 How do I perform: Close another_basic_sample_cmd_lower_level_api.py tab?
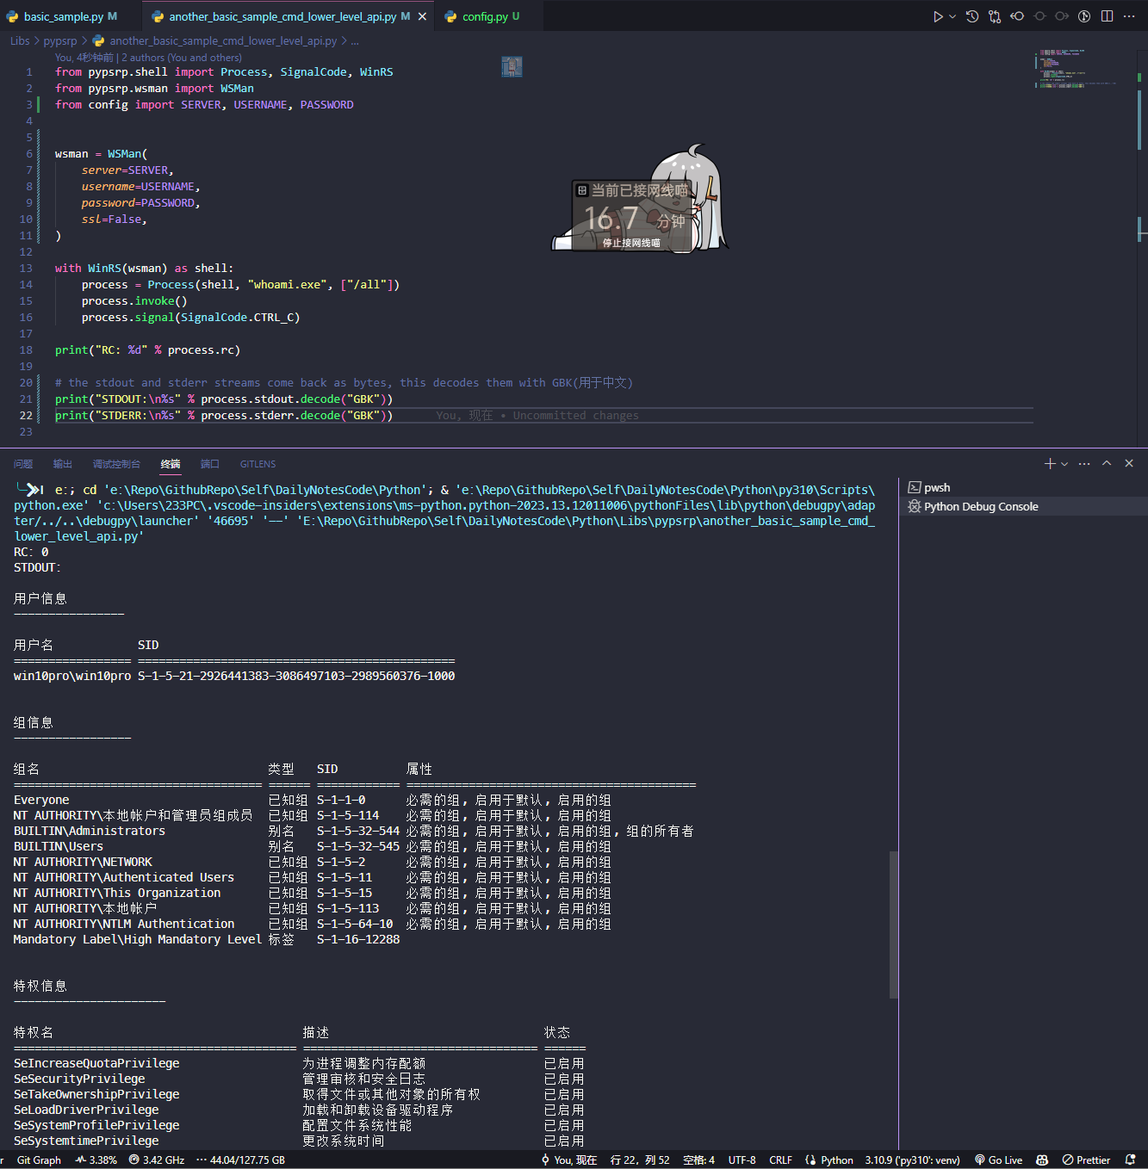point(422,16)
